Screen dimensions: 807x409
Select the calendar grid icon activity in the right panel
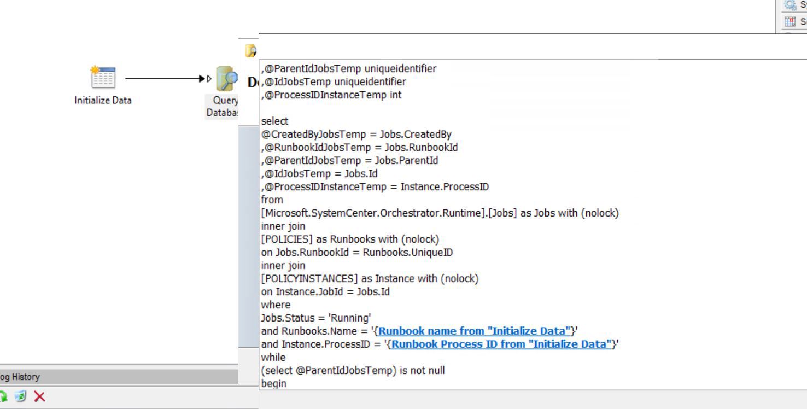[790, 22]
